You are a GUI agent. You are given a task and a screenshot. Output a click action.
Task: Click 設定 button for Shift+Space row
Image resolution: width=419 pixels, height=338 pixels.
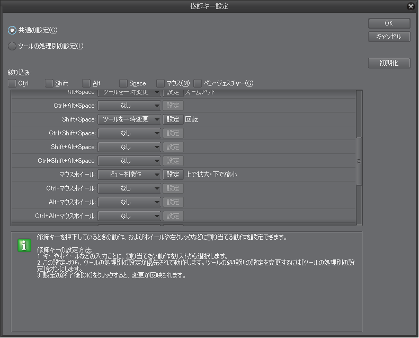(173, 119)
